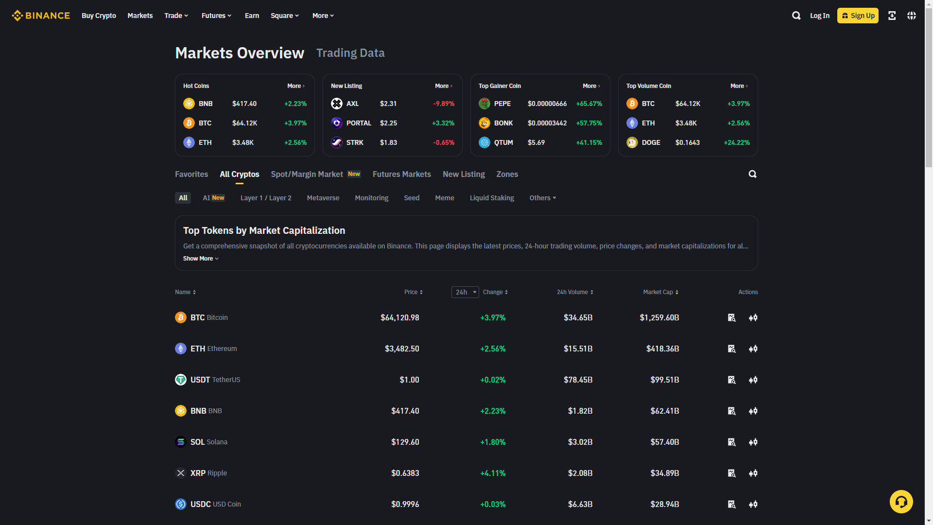933x525 pixels.
Task: Expand the Show More description text
Action: click(x=201, y=259)
